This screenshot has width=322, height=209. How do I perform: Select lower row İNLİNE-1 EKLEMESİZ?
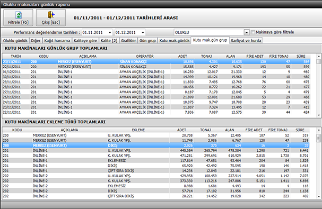coord(155,160)
